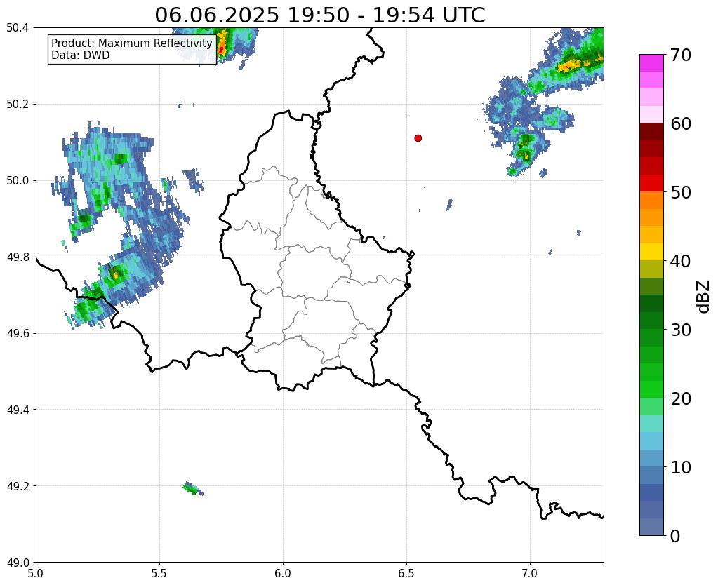Click the longitude tick label 6.5
This screenshot has height=585, width=718.
click(406, 573)
